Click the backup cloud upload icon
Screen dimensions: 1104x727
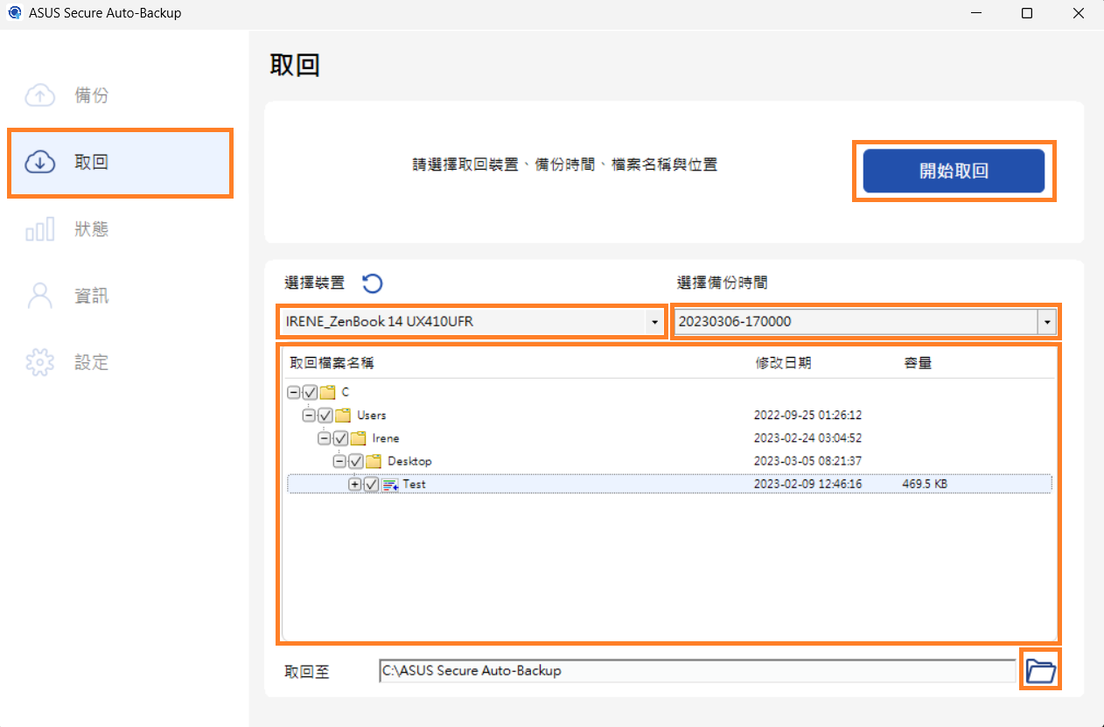40,95
